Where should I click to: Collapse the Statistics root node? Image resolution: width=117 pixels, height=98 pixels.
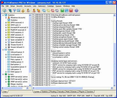pos(3,15)
